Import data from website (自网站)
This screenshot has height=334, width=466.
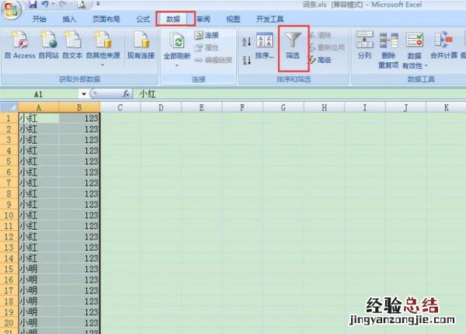pyautogui.click(x=49, y=44)
